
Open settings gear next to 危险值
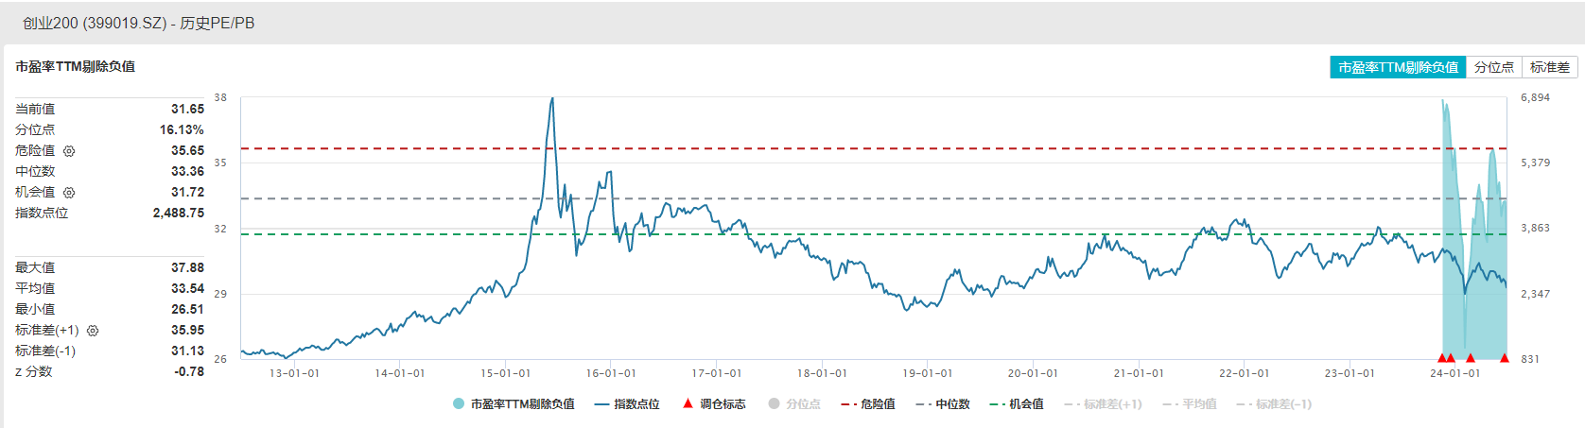click(x=69, y=151)
